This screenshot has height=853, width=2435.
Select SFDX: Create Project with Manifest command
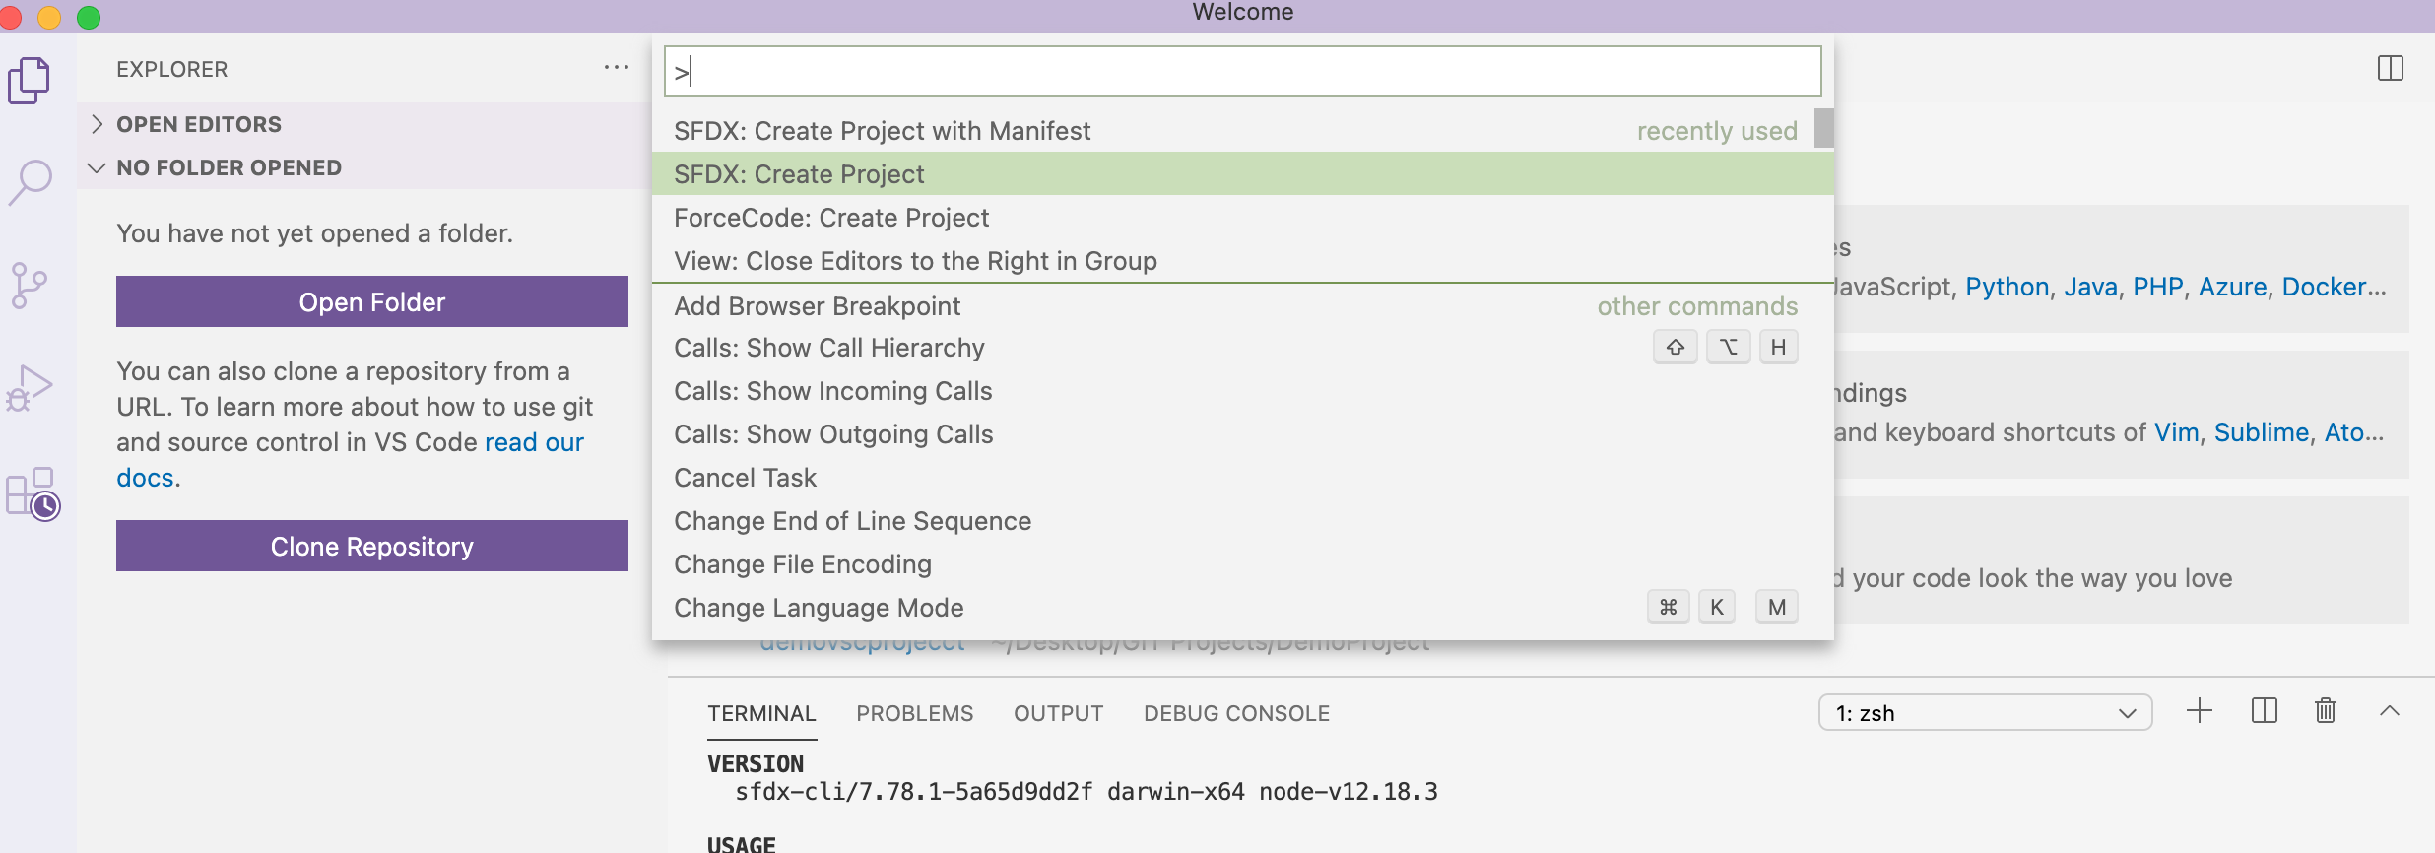[882, 131]
